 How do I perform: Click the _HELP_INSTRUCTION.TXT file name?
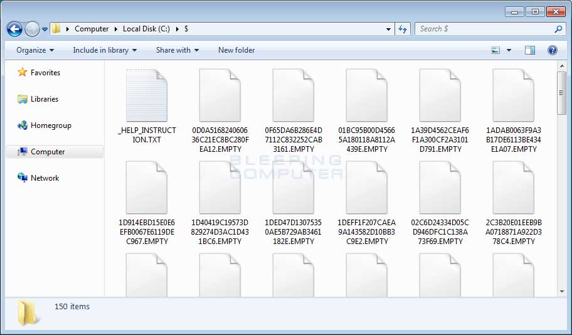(147, 135)
